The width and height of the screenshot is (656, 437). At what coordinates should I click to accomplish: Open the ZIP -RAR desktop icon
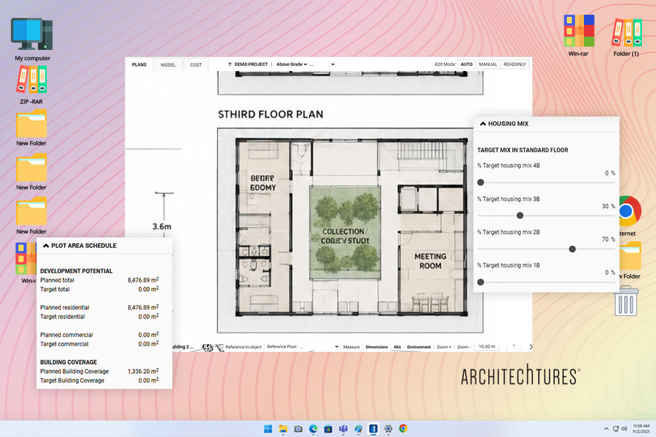click(31, 84)
